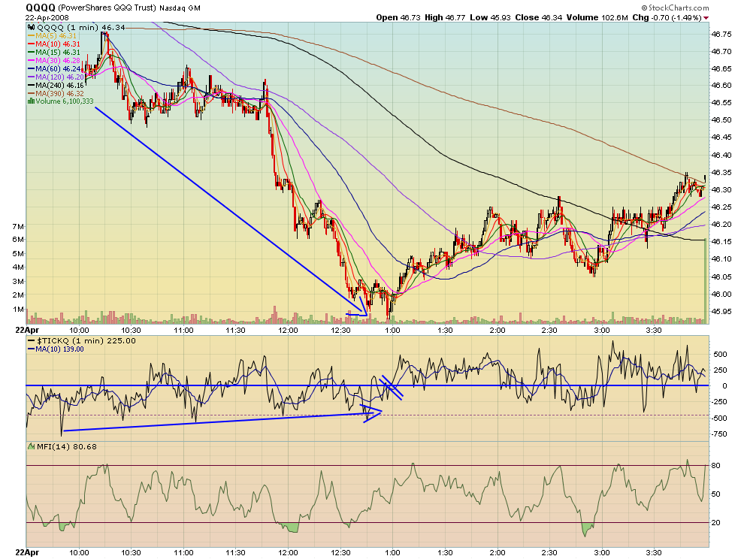This screenshot has height=559, width=744.
Task: Click the small chart icon beside MFI(14)
Action: tap(32, 446)
